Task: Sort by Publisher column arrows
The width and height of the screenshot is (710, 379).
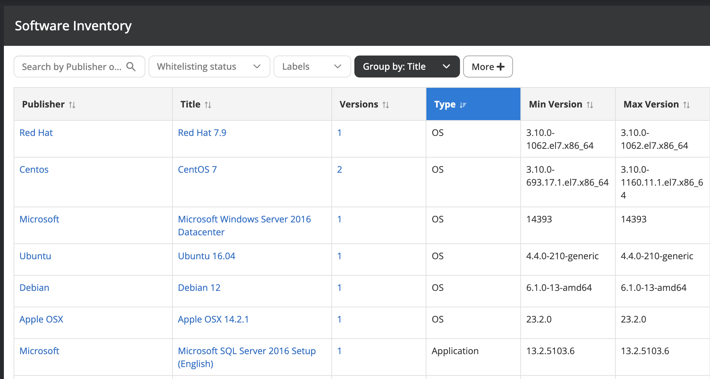Action: (x=72, y=105)
